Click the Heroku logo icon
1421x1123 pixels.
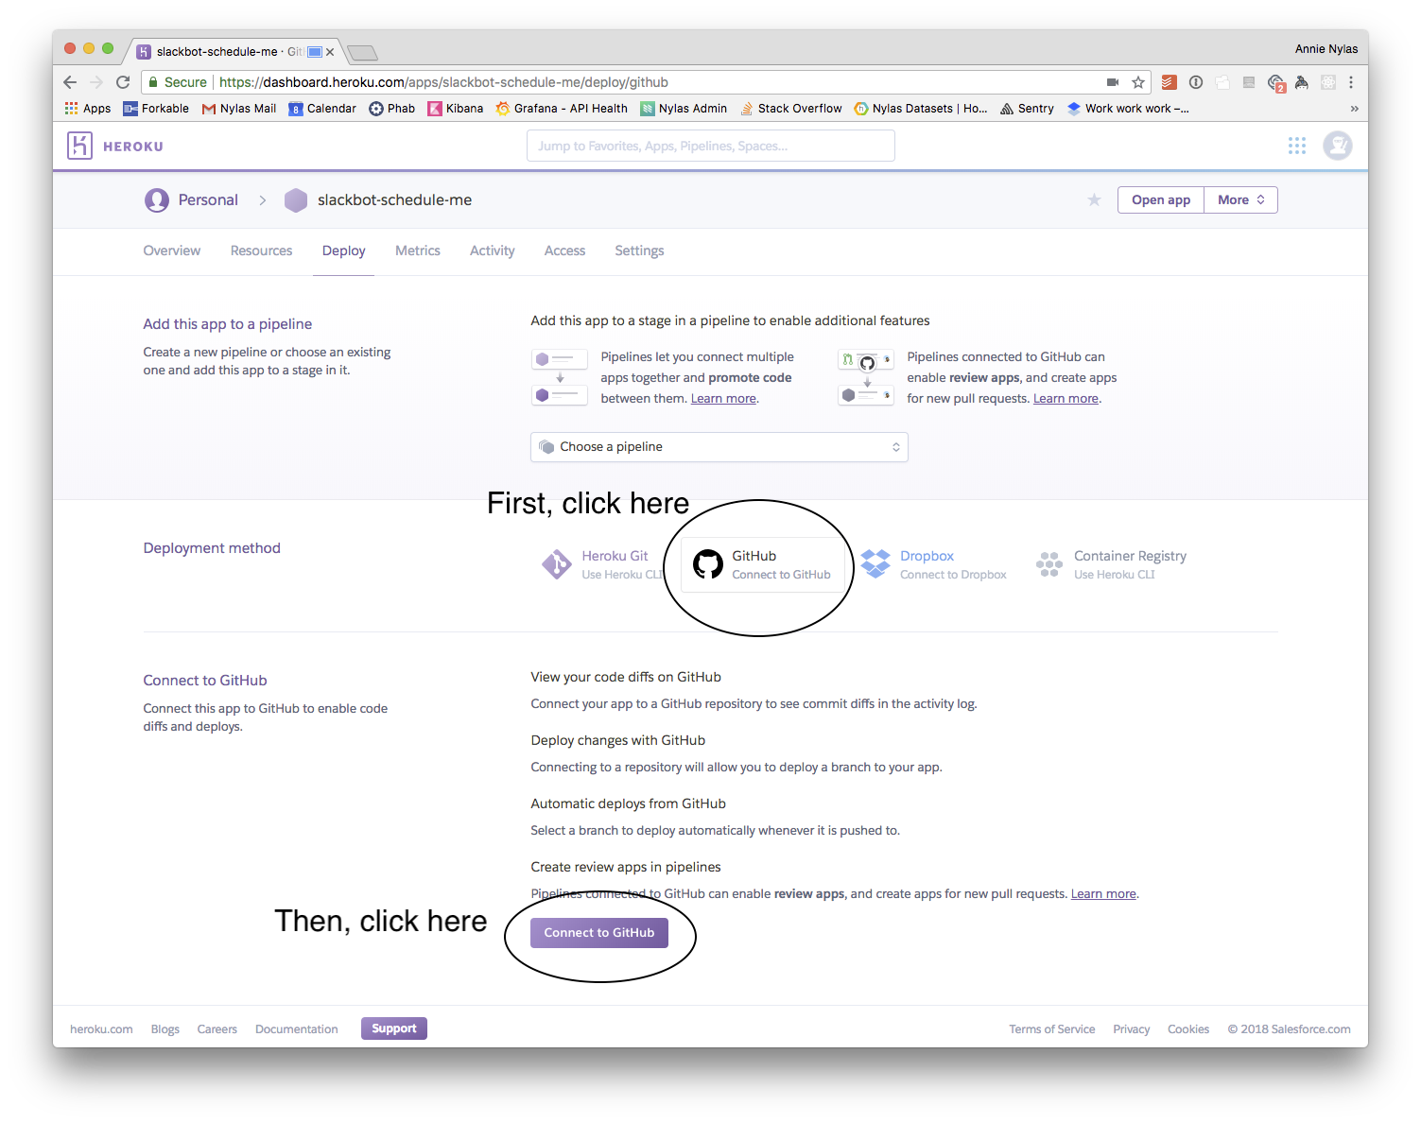pos(79,146)
